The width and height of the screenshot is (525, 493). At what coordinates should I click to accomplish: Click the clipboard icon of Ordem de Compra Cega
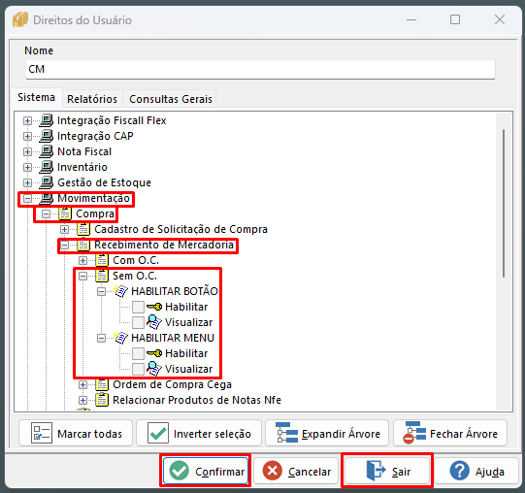pyautogui.click(x=102, y=384)
